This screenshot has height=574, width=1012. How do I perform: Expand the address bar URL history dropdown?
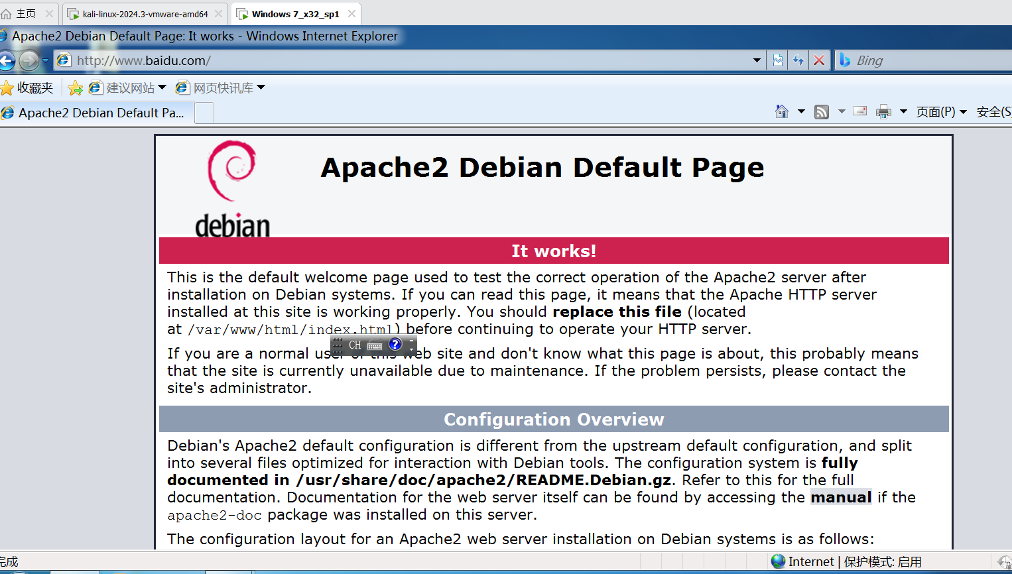pos(757,60)
